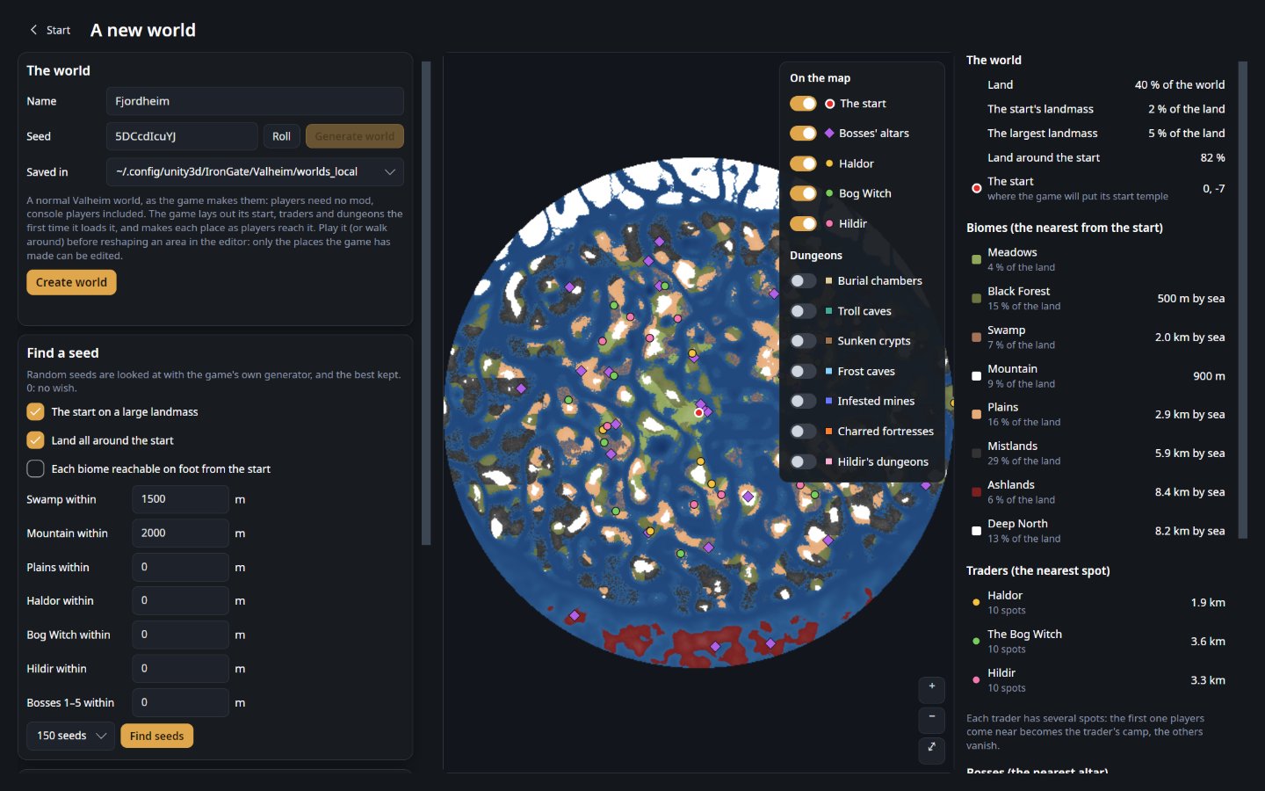Click the Charred fortresses orange square icon
This screenshot has height=791, width=1265.
click(828, 432)
